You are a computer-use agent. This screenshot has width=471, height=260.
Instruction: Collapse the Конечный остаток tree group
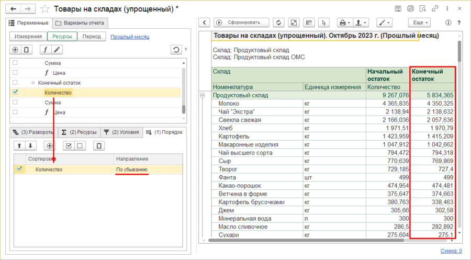[x=33, y=83]
